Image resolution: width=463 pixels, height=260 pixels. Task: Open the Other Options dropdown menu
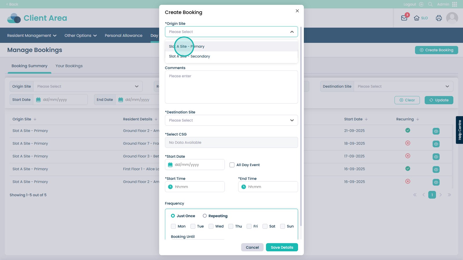80,36
